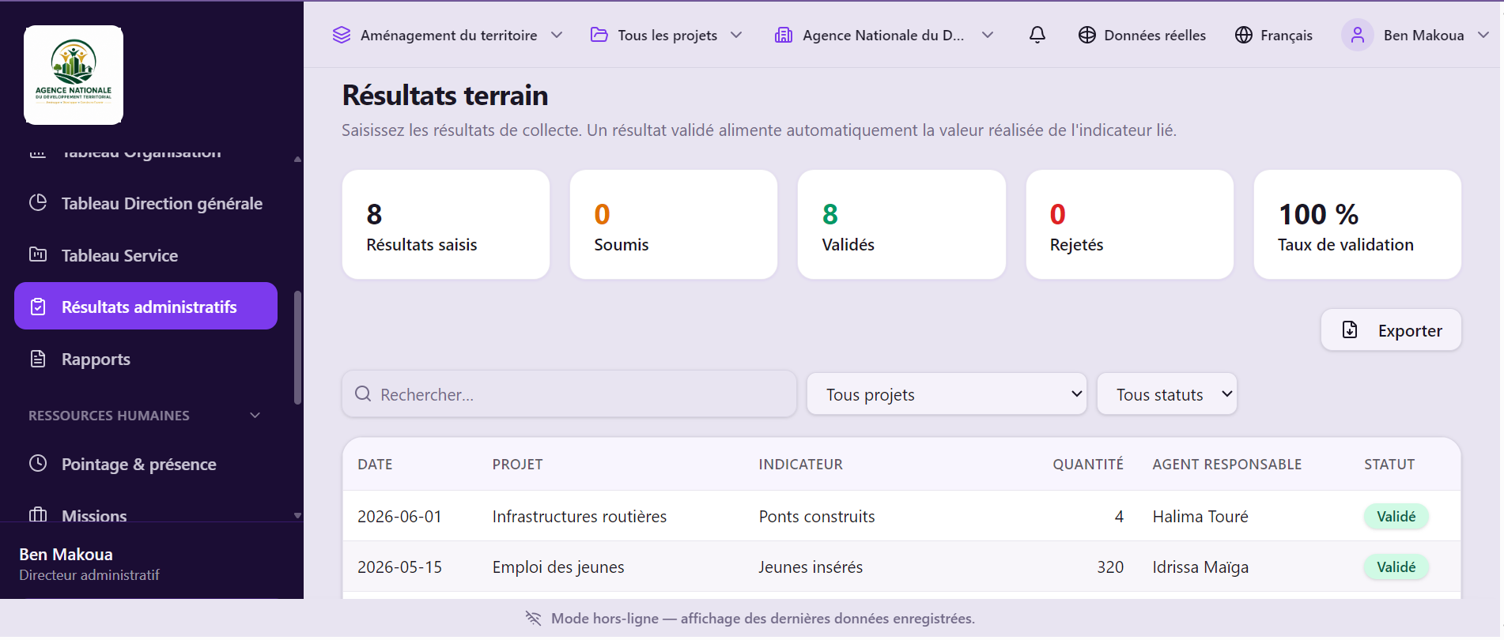Click the Exporter button

pyautogui.click(x=1391, y=329)
